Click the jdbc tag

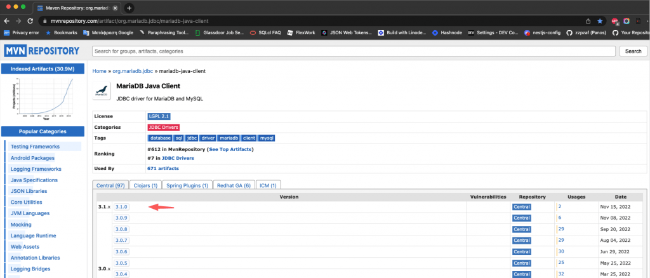pos(192,138)
